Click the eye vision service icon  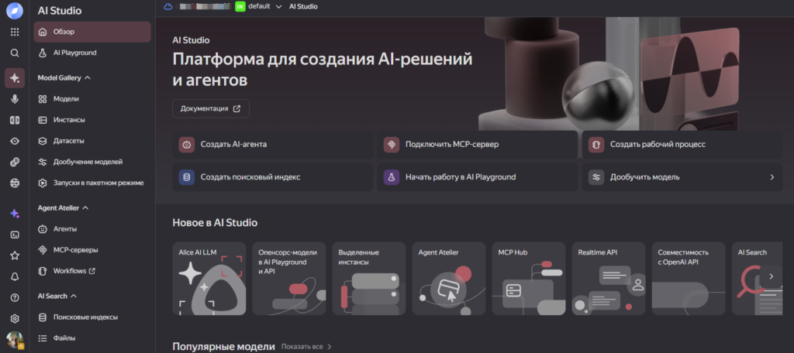[15, 141]
